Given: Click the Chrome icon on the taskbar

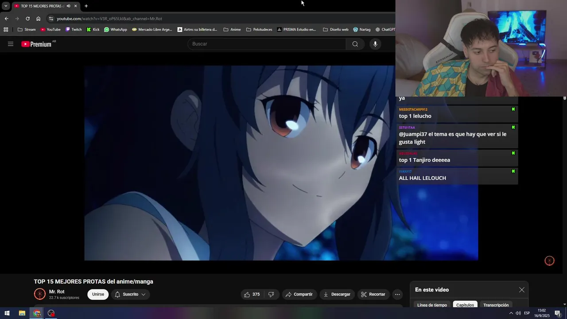Looking at the screenshot, I should [x=37, y=313].
